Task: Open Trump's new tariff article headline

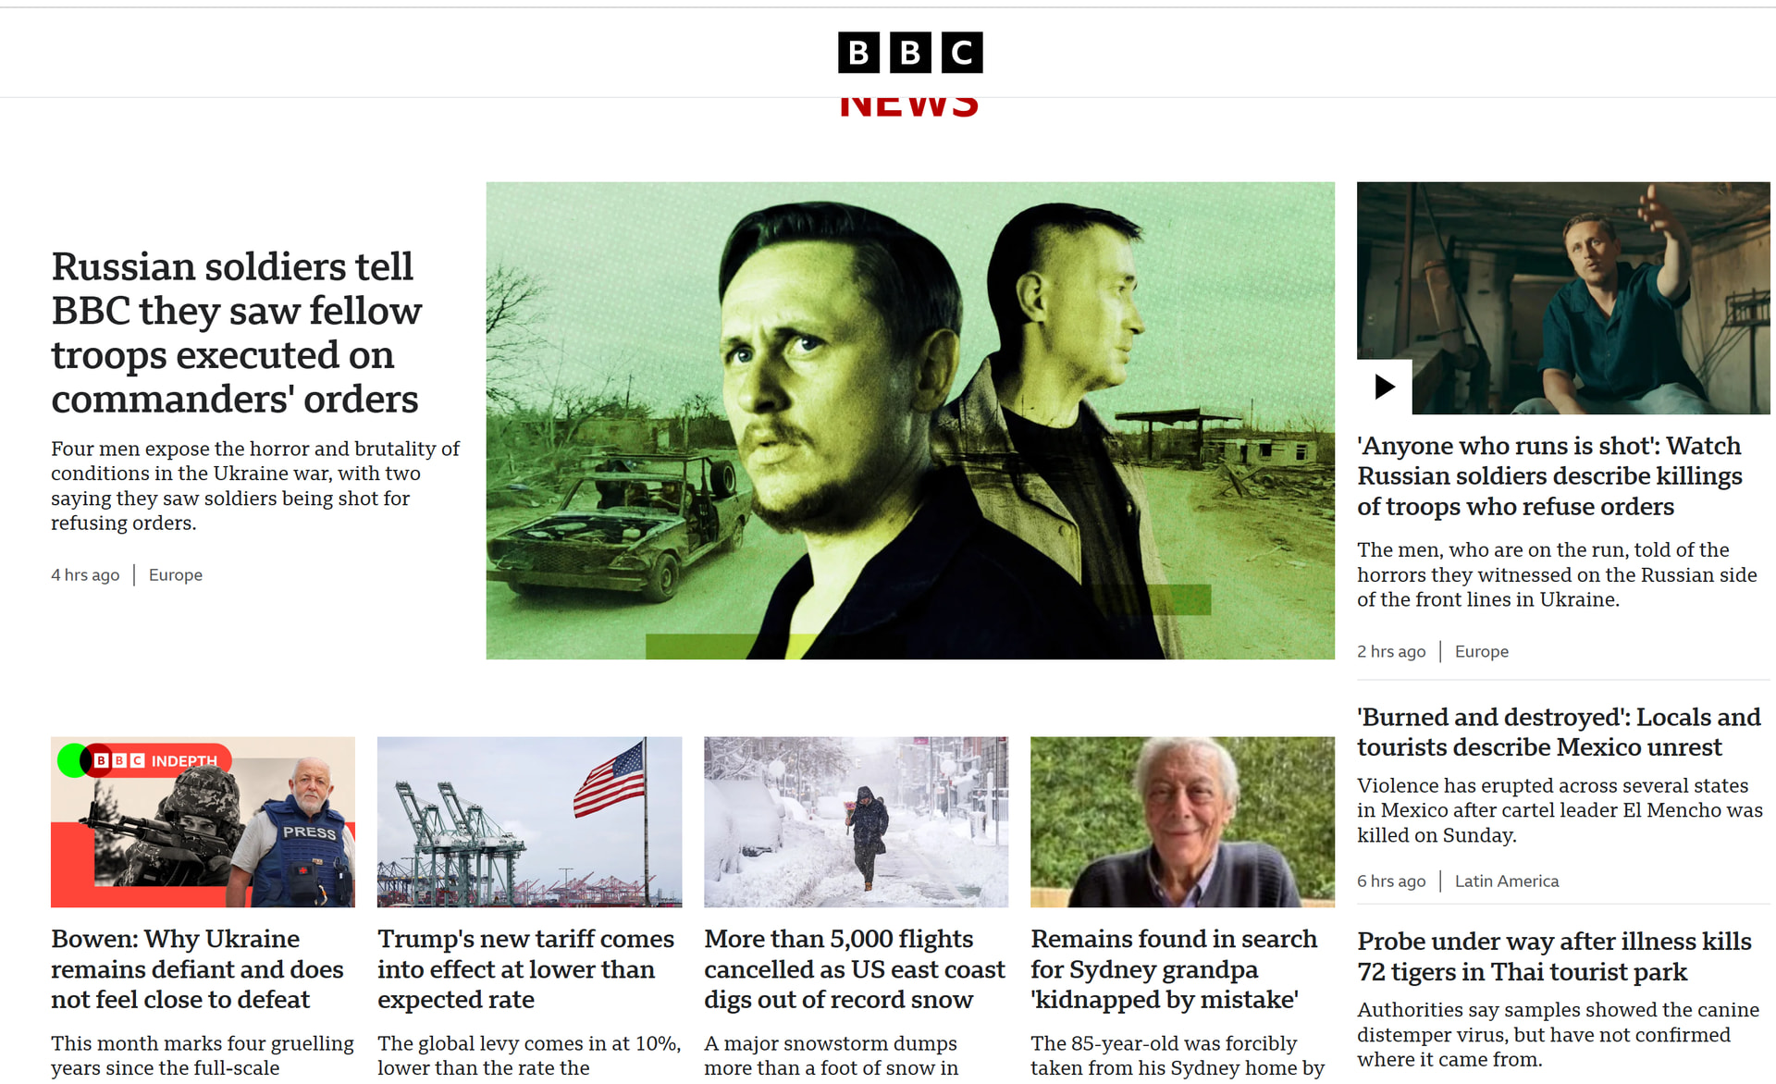Action: (x=525, y=969)
